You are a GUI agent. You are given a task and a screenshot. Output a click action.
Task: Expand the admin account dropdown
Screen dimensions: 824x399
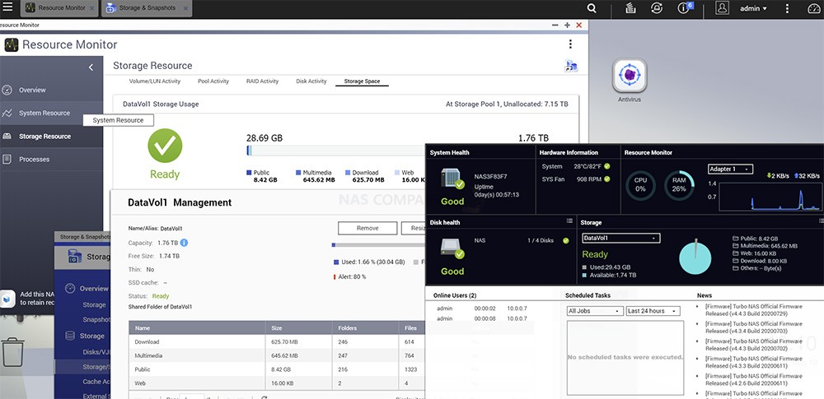point(753,8)
